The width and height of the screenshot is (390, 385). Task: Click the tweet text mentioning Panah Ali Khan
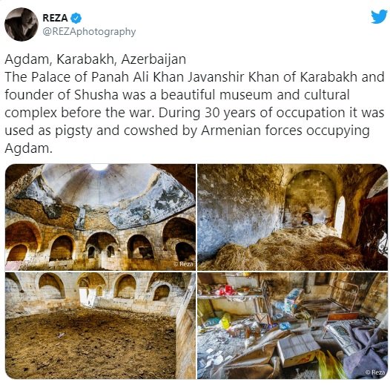[194, 113]
